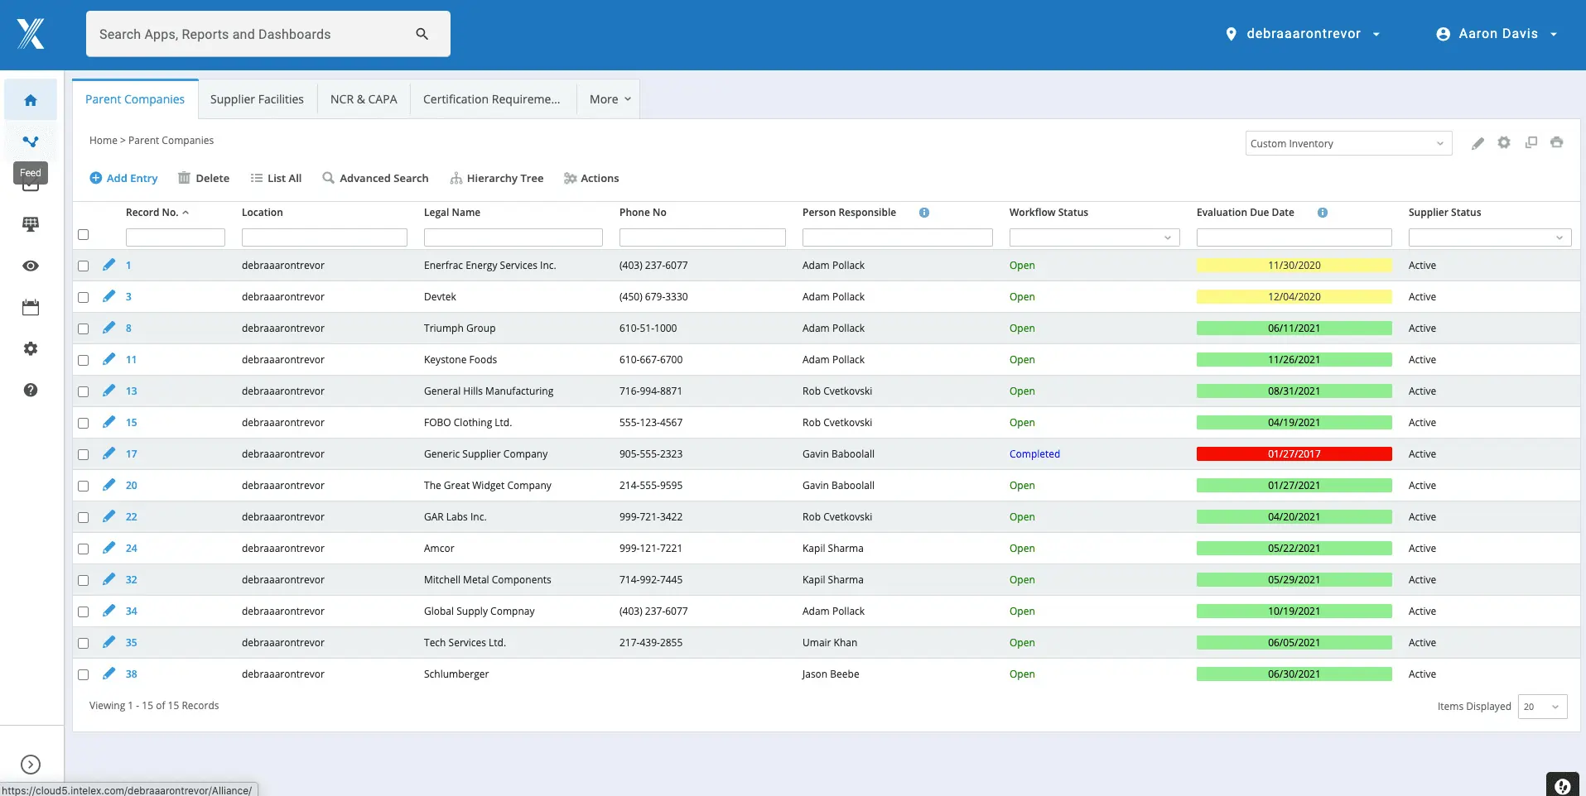Open the debraaarontrevor location dropdown
Image resolution: width=1586 pixels, height=796 pixels.
(x=1303, y=34)
